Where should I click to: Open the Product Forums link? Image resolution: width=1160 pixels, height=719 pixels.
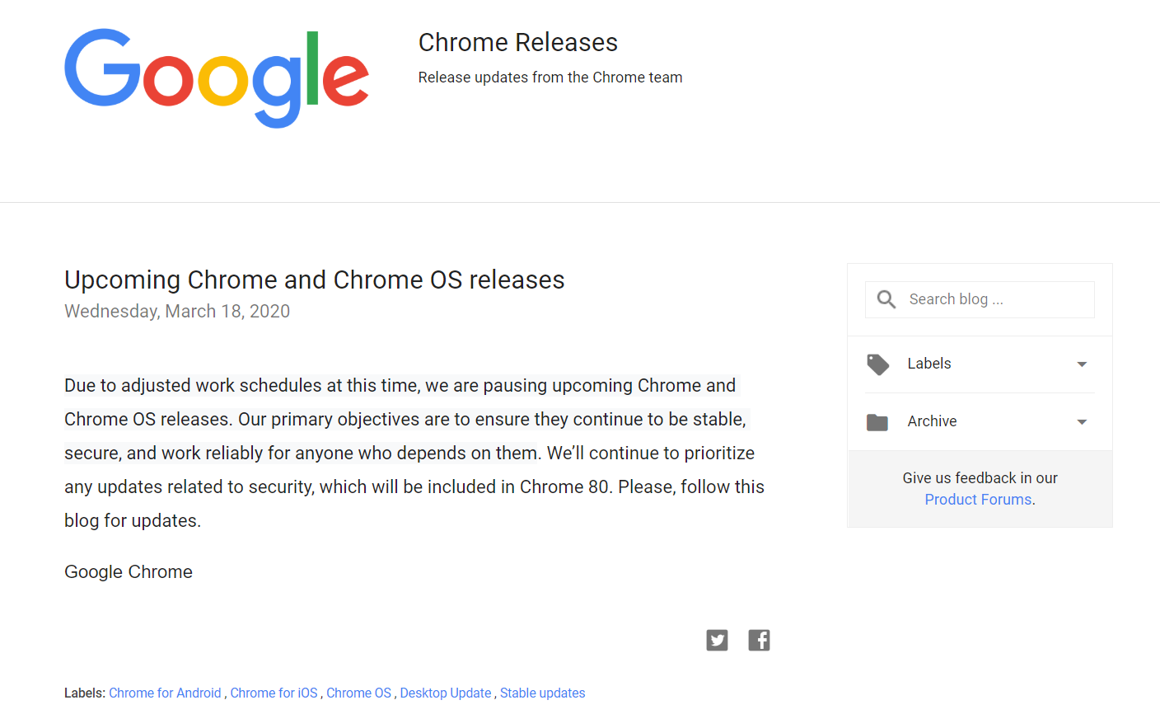[978, 500]
